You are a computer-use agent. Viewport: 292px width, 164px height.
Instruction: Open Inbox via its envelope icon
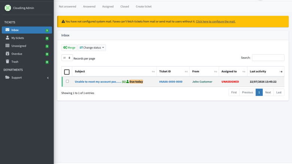[7, 30]
